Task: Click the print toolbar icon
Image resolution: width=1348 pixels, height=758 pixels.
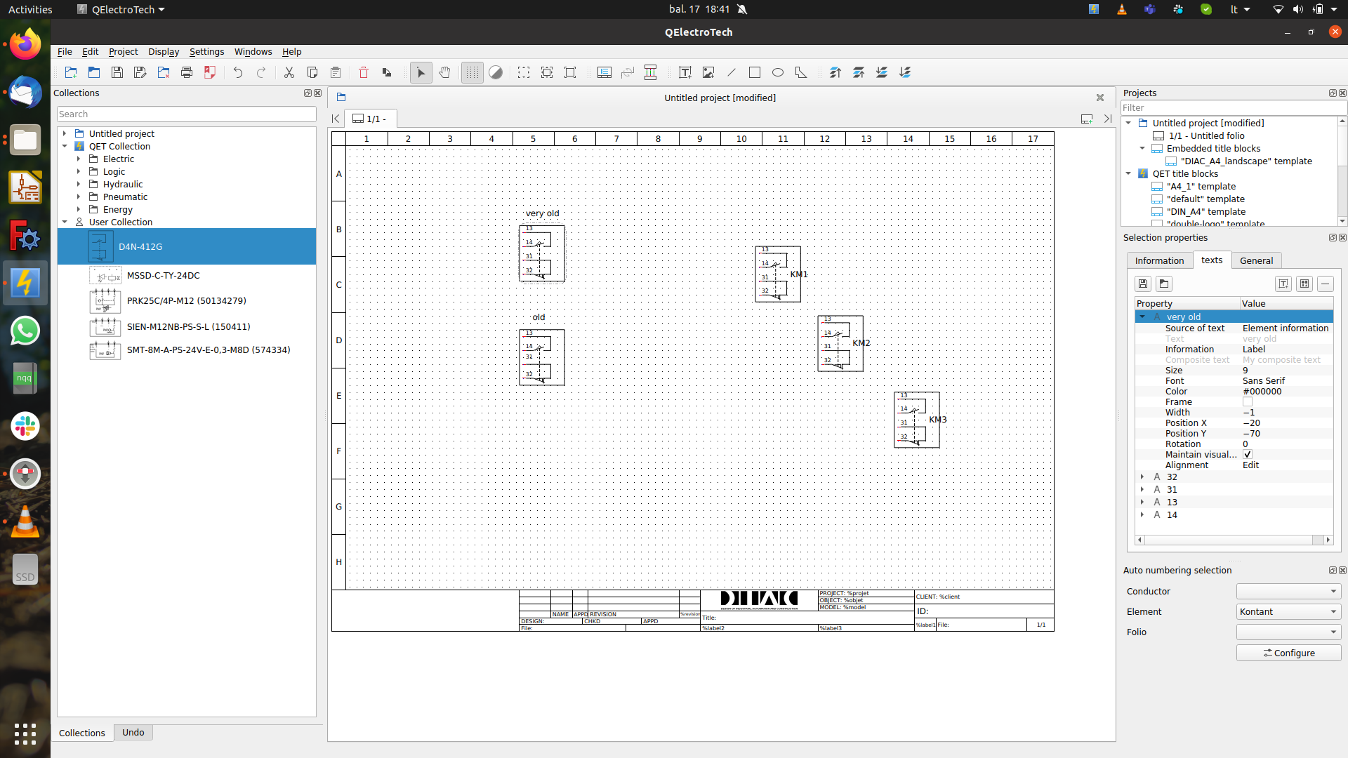Action: [186, 72]
